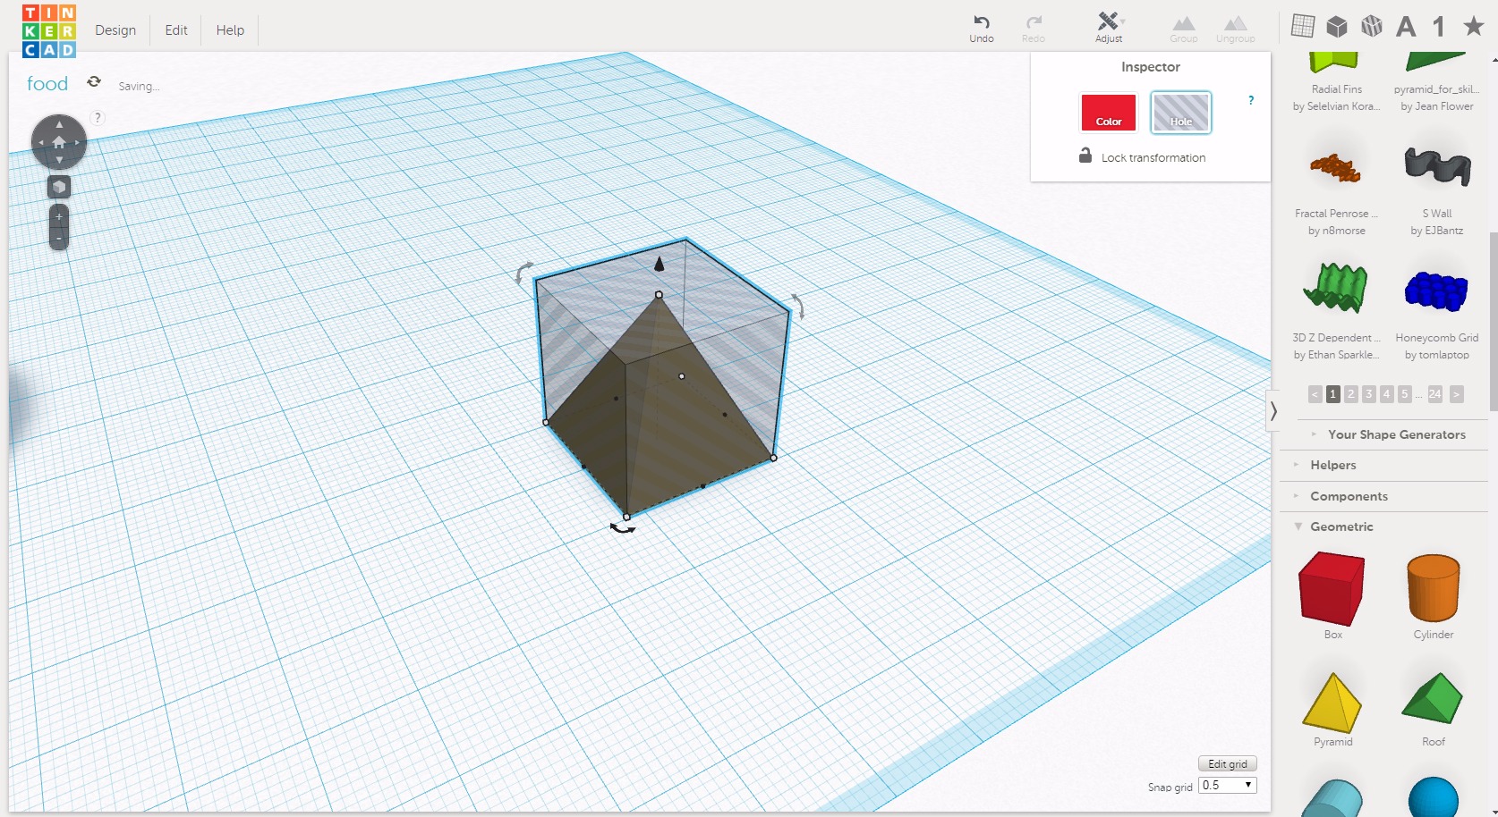Click the black height arrow above shape
The height and width of the screenshot is (817, 1498).
click(660, 263)
